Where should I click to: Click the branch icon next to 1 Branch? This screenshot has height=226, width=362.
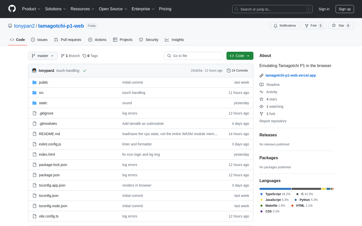click(x=63, y=56)
